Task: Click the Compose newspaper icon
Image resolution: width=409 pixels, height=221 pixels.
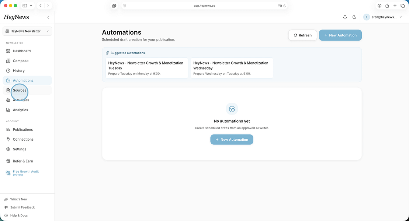Action: 8,61
